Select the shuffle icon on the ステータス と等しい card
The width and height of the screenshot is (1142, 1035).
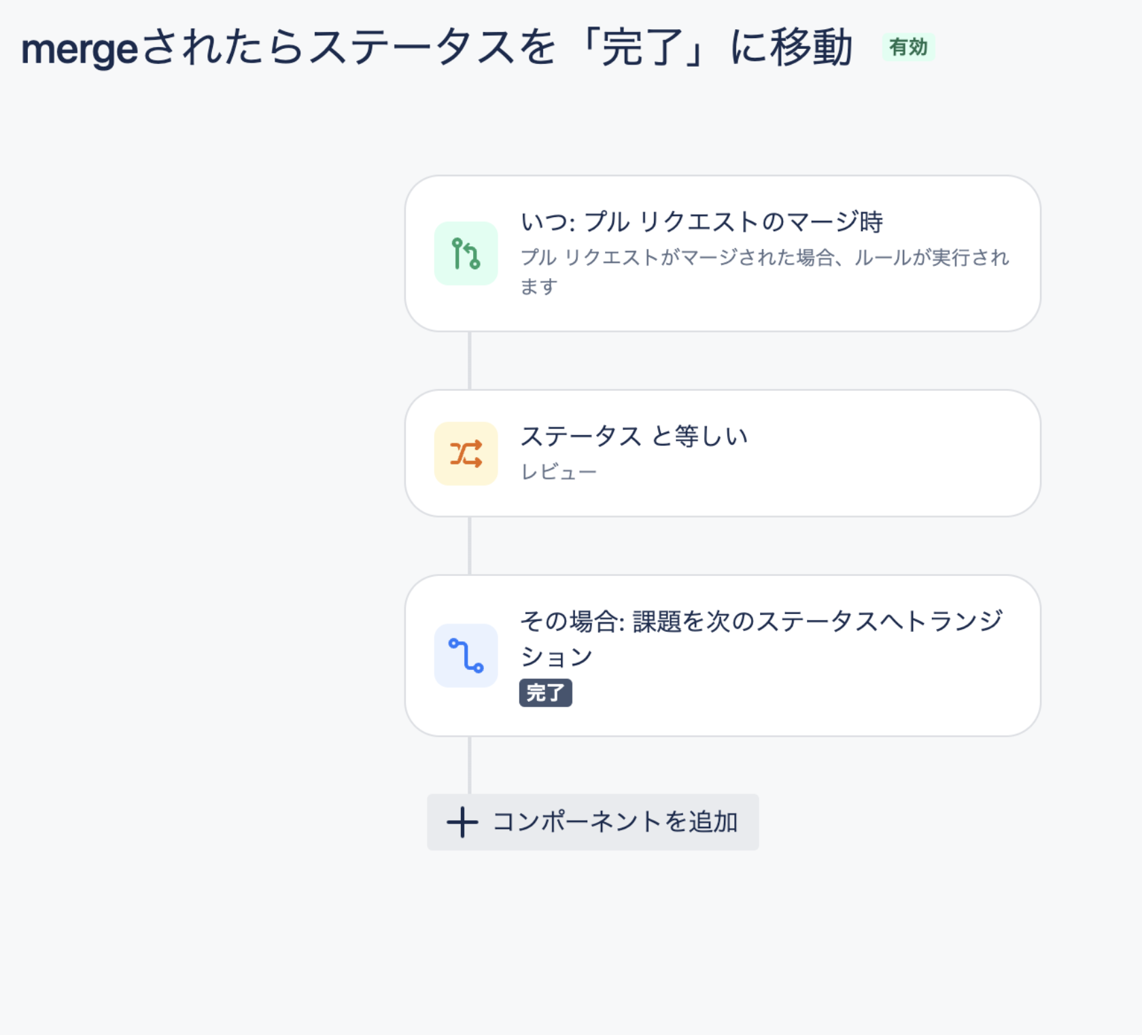466,454
